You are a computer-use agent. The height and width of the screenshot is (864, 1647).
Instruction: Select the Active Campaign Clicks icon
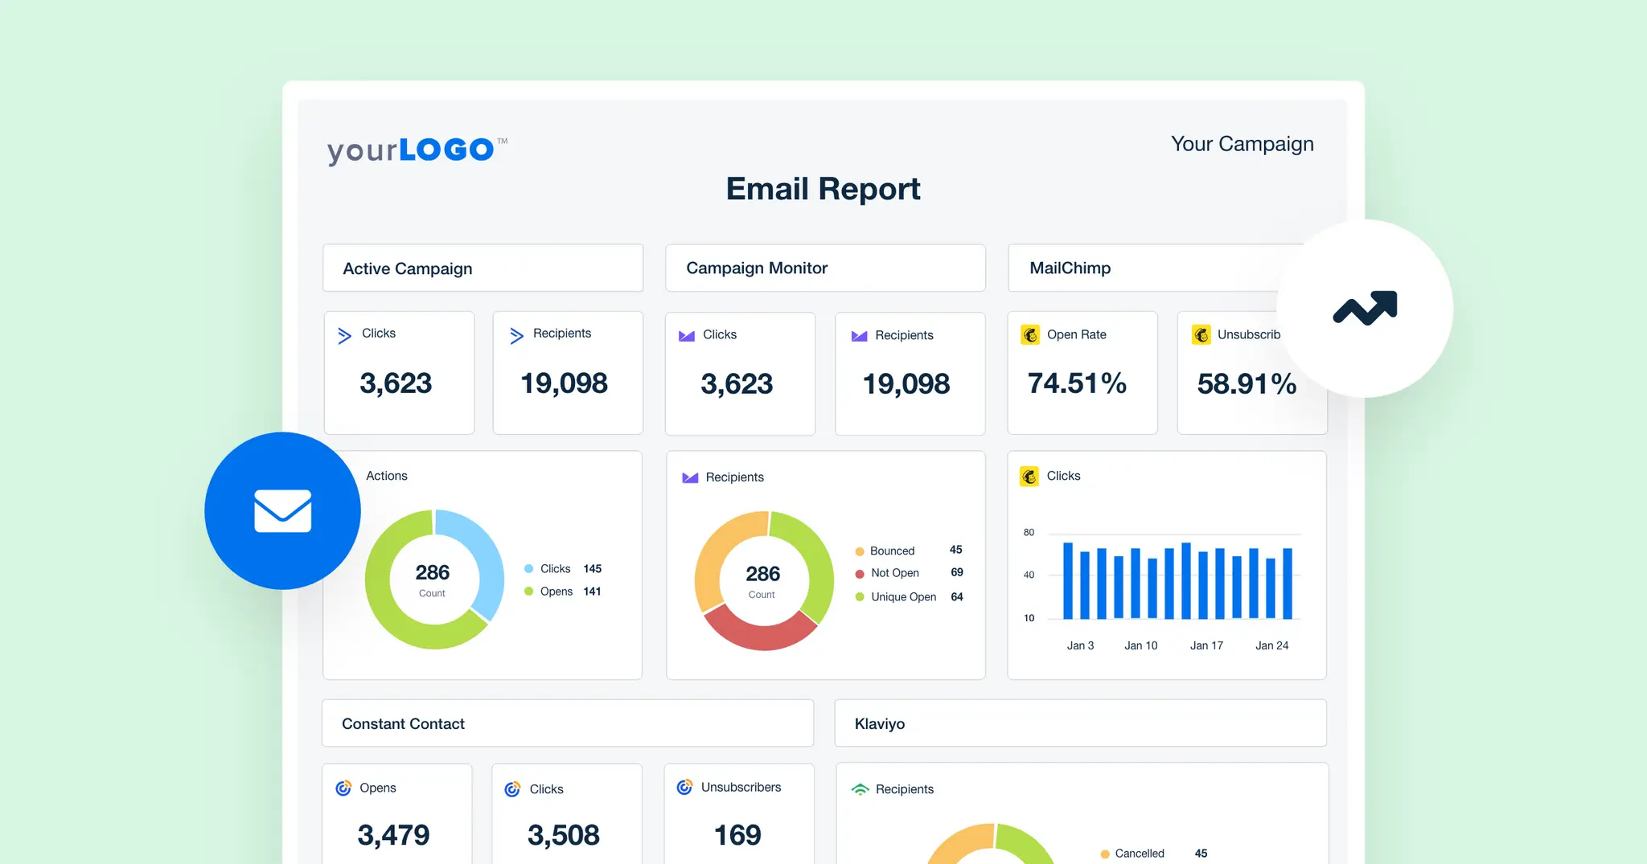click(345, 335)
